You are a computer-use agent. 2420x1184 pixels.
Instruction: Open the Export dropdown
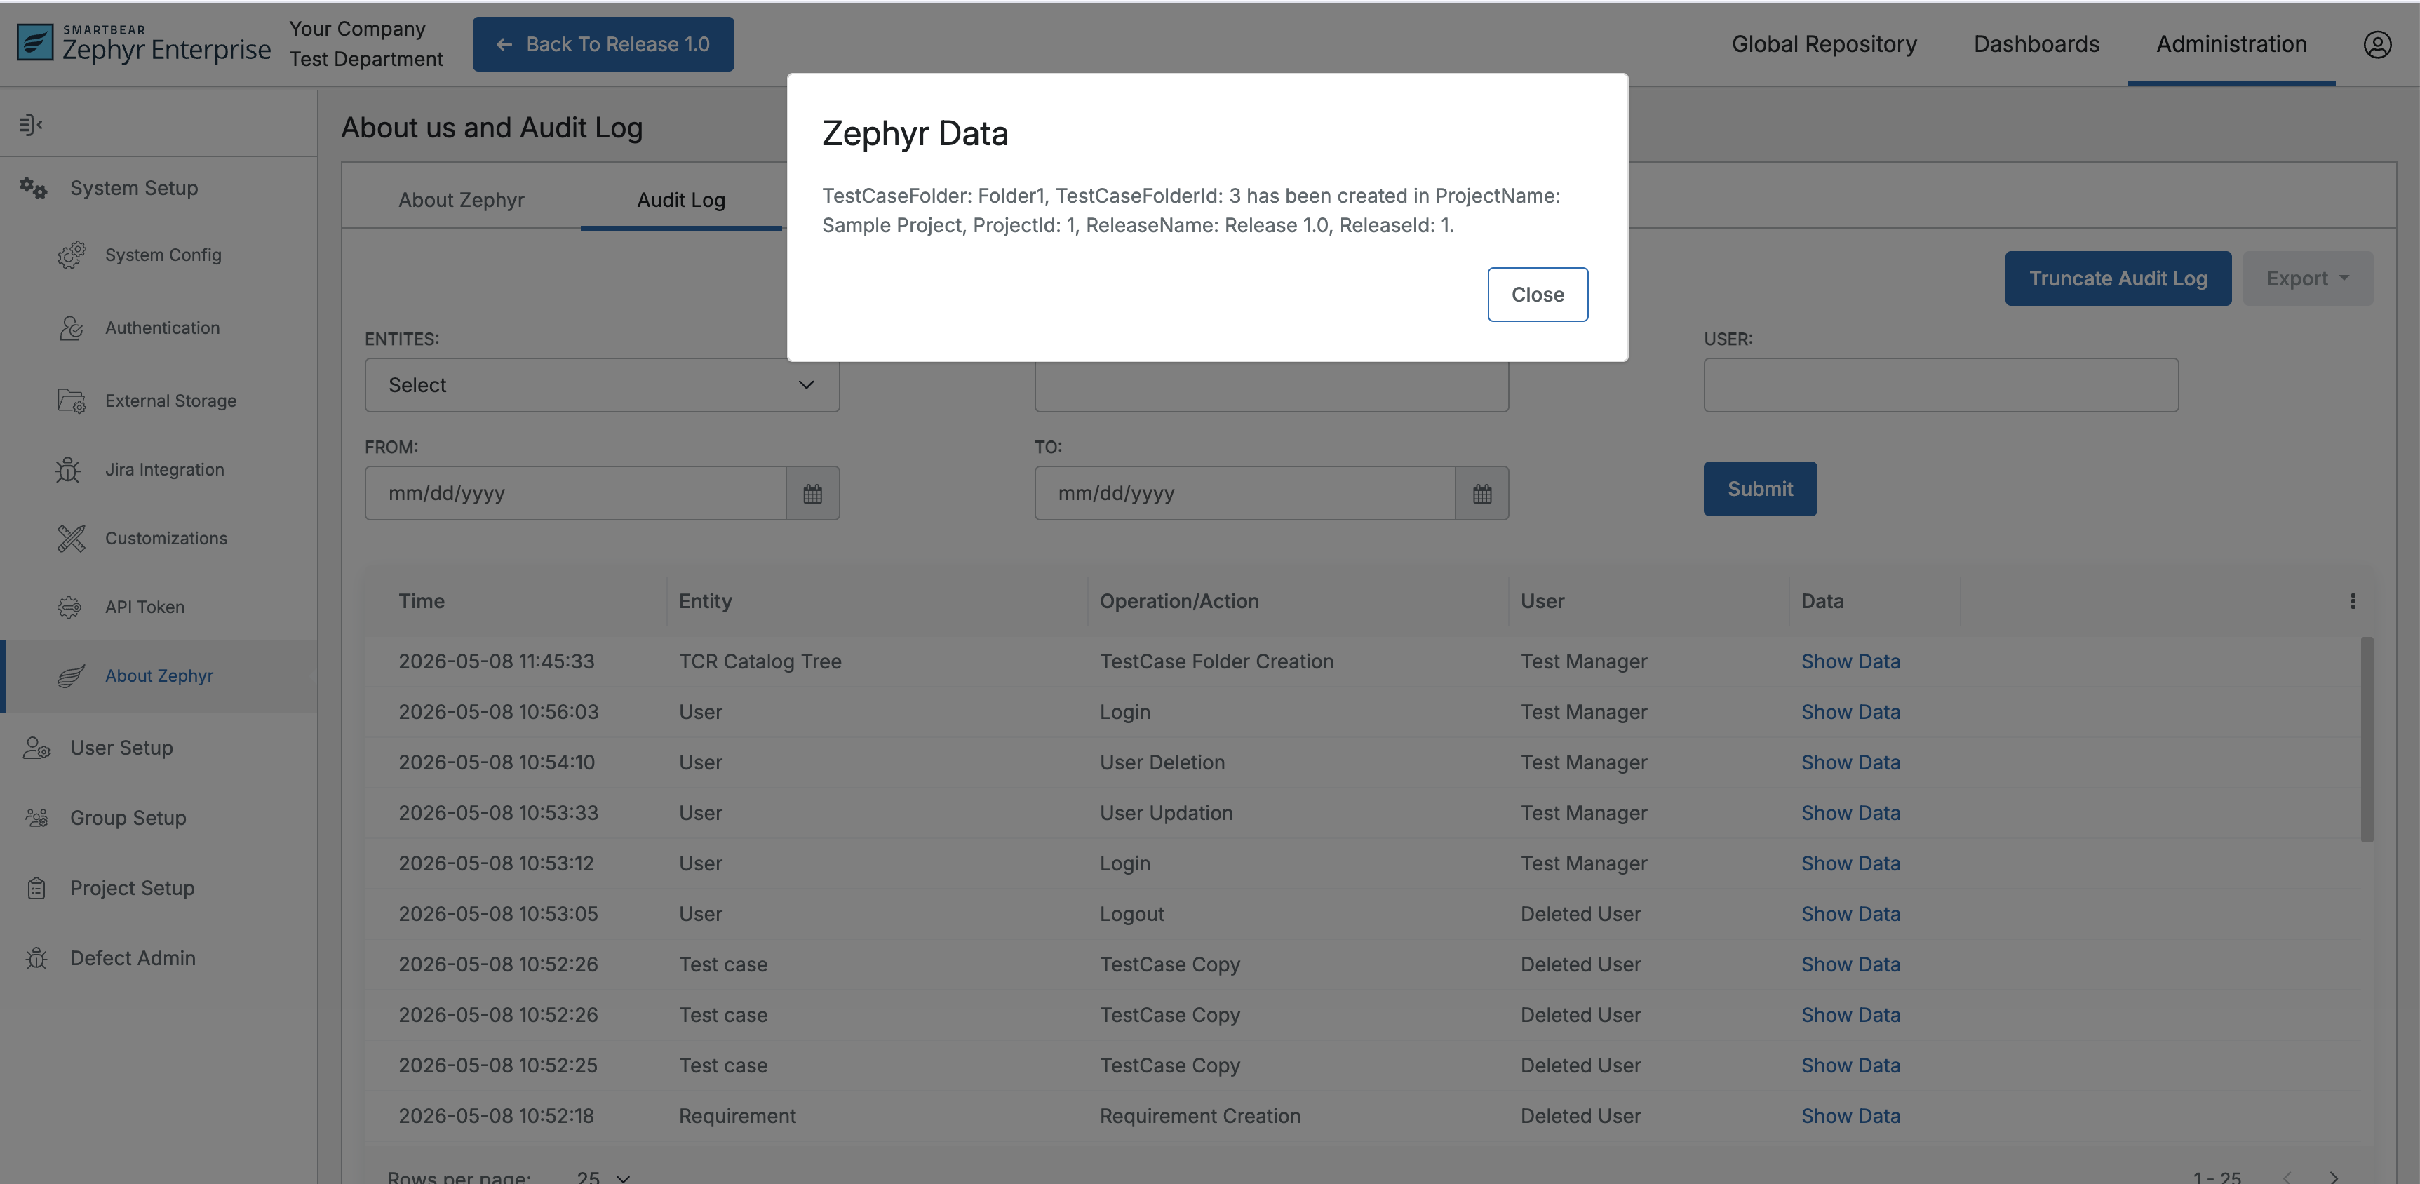click(2307, 278)
